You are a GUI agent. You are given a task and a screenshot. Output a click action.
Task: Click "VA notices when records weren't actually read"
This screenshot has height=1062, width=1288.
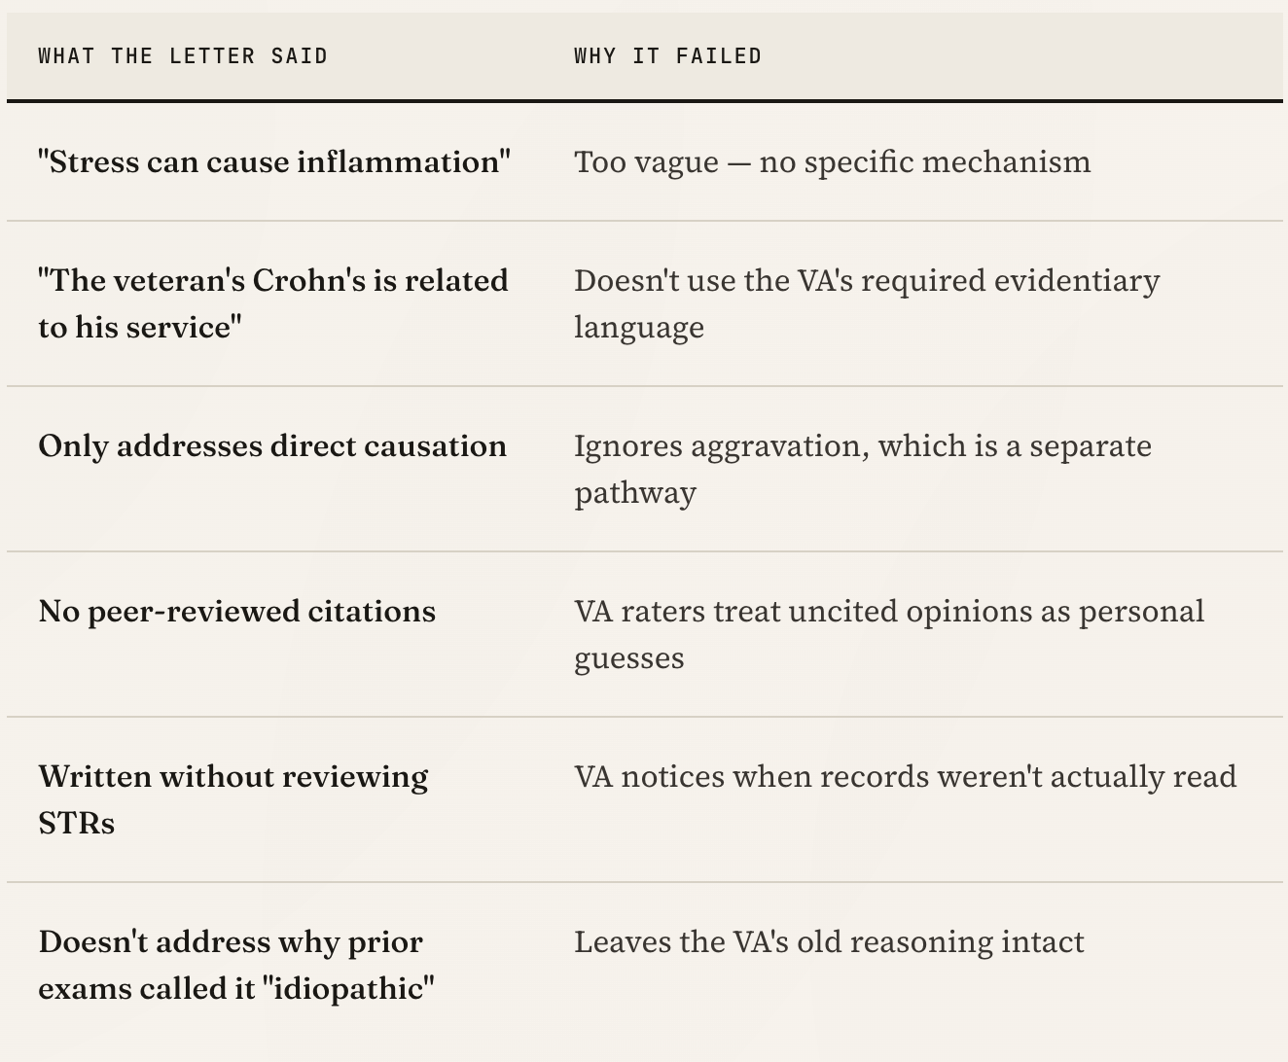pyautogui.click(x=905, y=776)
